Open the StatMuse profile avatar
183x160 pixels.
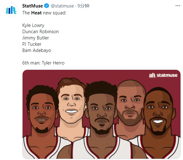coord(11,10)
